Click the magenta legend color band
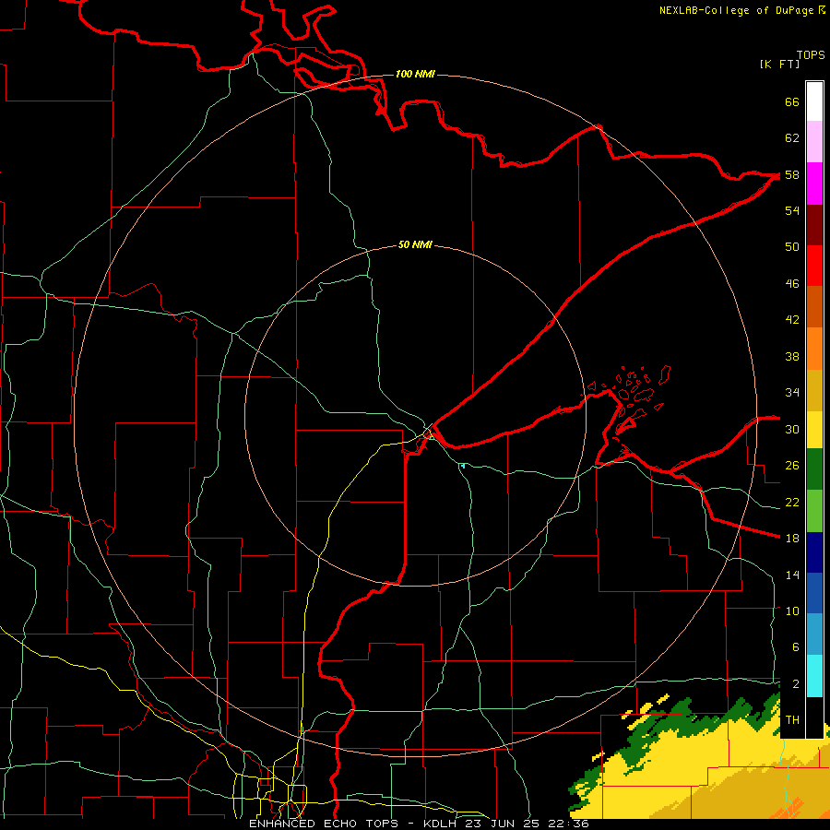This screenshot has height=830, width=830. [x=814, y=184]
